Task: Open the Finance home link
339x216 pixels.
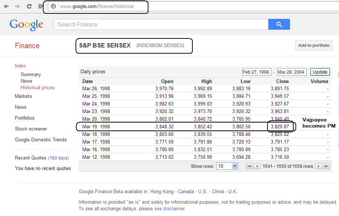Action: click(27, 46)
